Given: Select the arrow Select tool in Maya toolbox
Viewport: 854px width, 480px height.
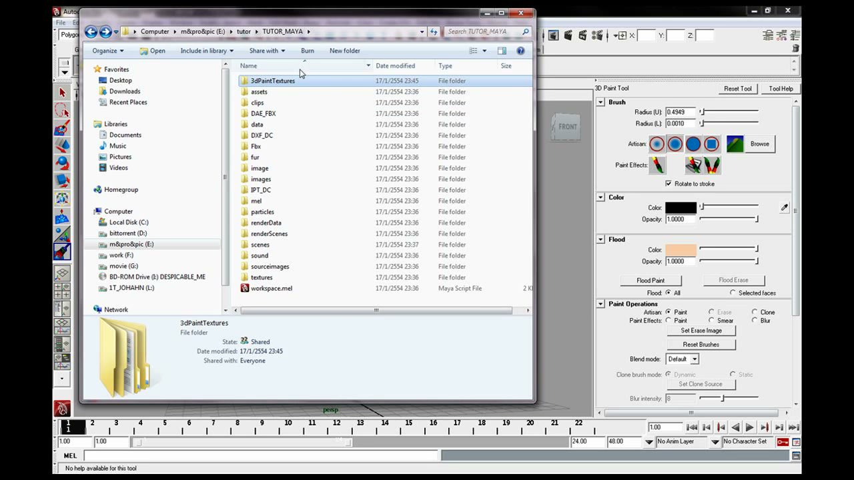Looking at the screenshot, I should click(62, 93).
